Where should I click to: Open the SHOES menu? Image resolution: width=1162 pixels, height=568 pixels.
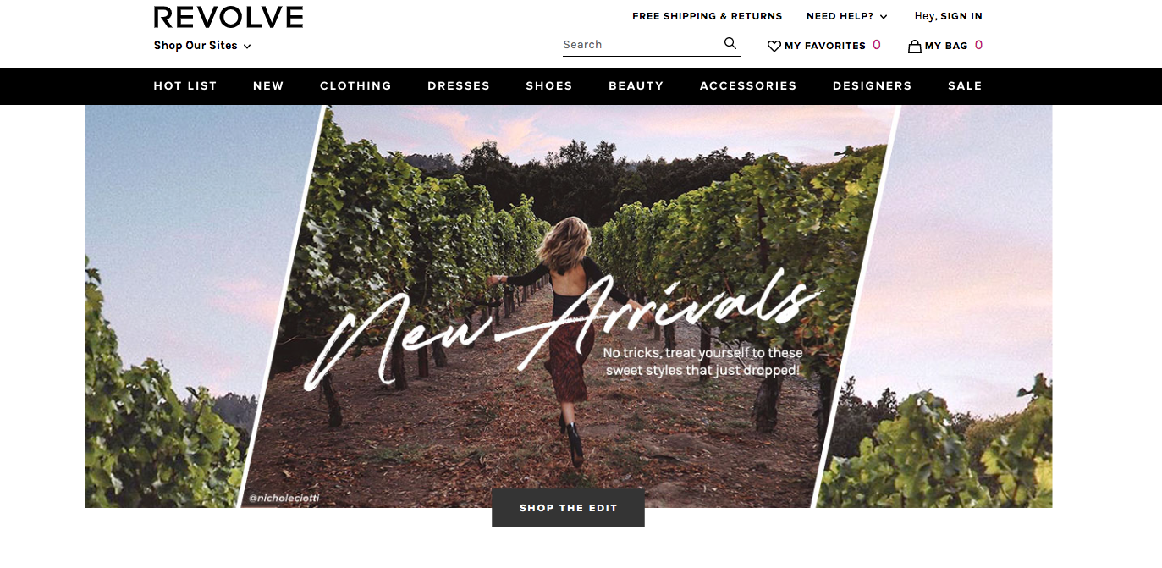(x=549, y=85)
